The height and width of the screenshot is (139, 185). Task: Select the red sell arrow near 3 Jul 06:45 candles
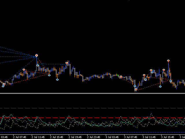(x=121, y=77)
